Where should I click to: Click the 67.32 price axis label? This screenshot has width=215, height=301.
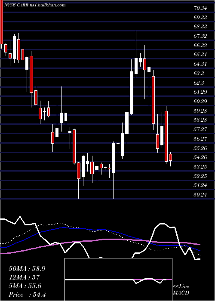click(200, 36)
